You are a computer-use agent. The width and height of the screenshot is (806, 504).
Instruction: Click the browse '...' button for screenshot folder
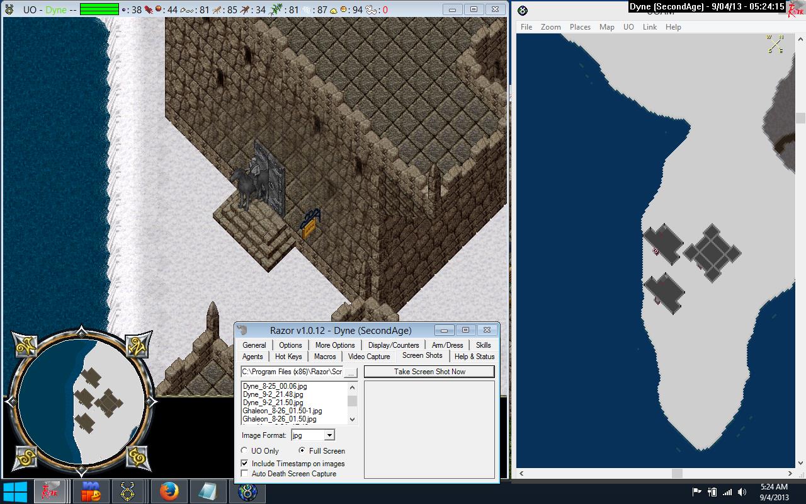351,372
